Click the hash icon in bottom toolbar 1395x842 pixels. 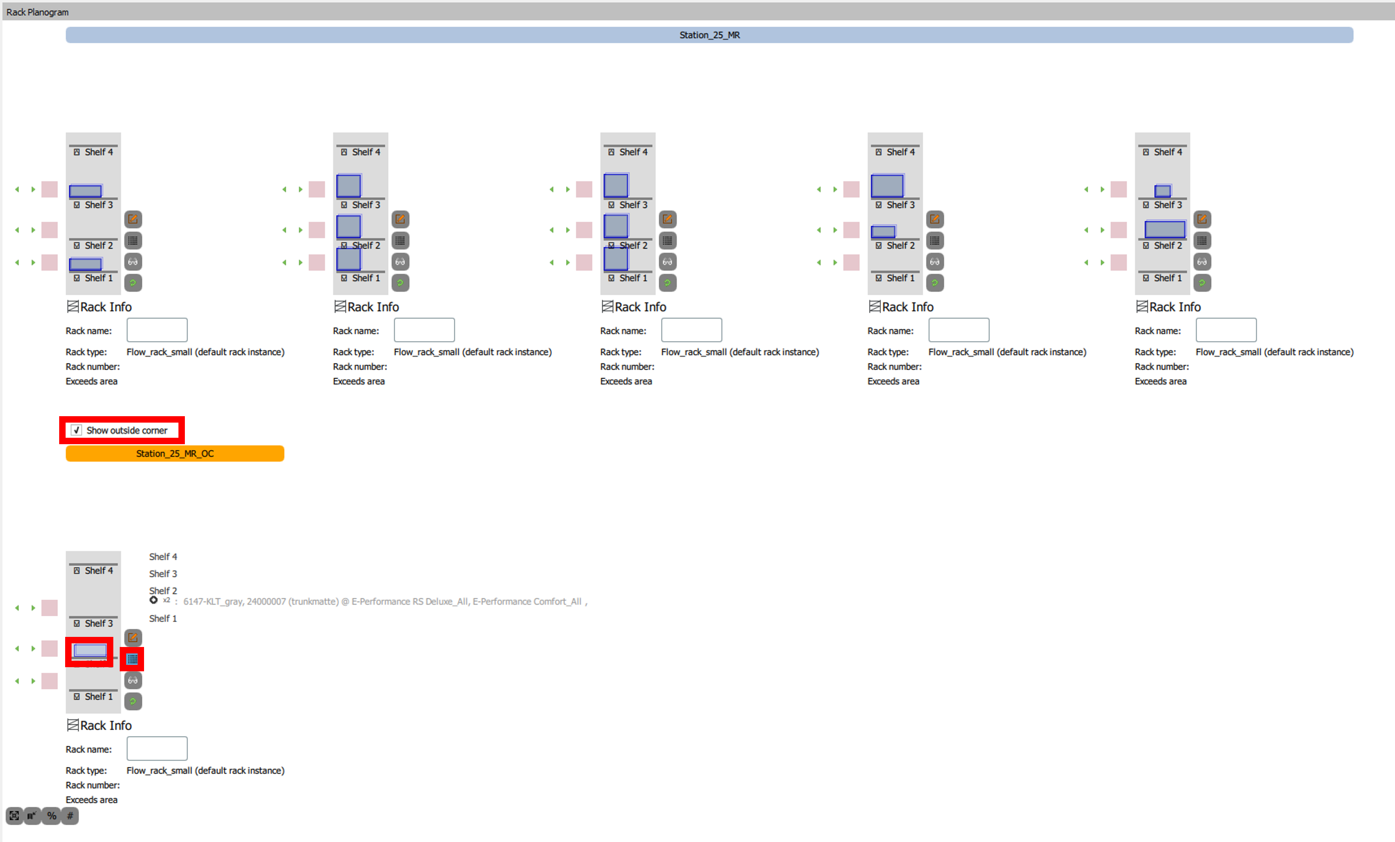point(70,816)
